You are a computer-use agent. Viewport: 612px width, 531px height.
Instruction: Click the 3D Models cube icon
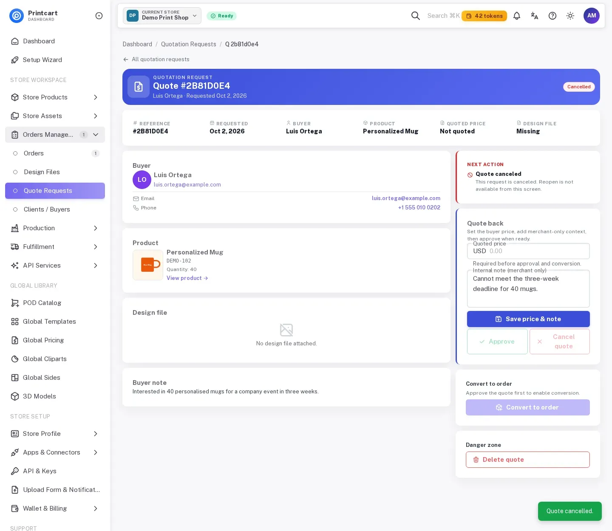click(x=15, y=396)
